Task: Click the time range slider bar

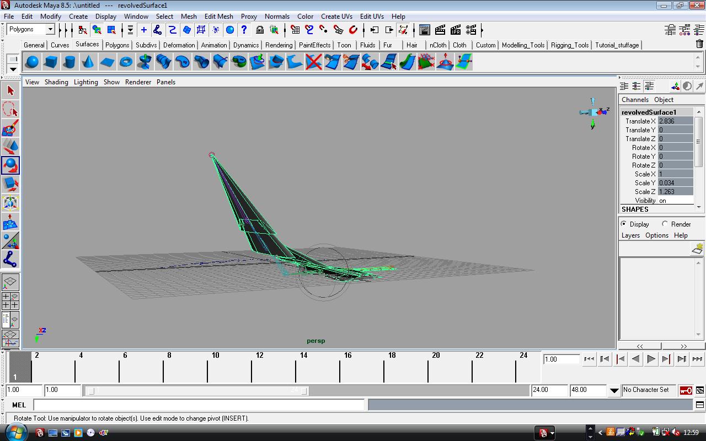Action: (197, 390)
